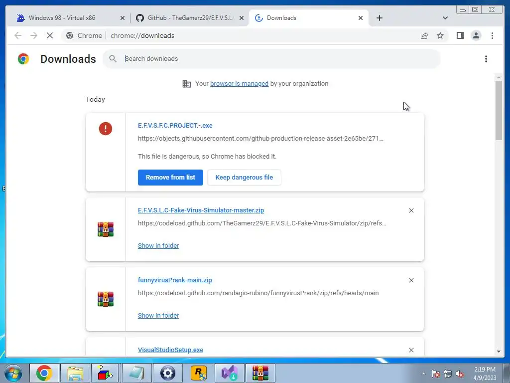Image resolution: width=510 pixels, height=383 pixels.
Task: Open Visual Studio Installer in taskbar
Action: [229, 373]
